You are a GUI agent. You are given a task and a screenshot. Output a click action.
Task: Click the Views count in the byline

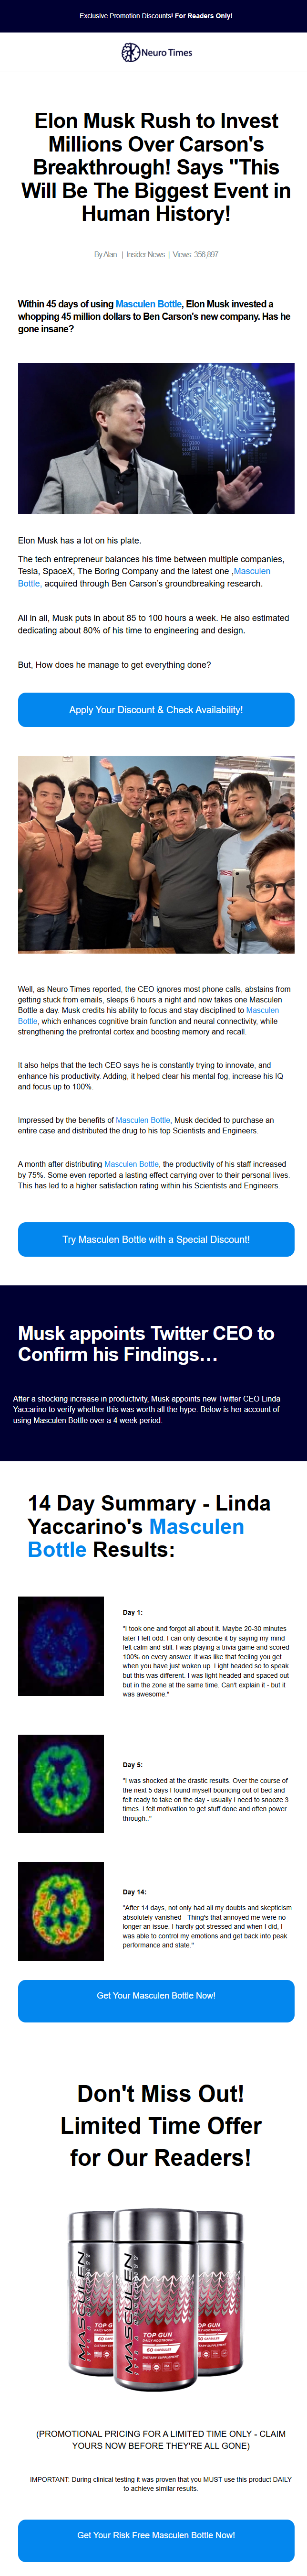coord(195,254)
